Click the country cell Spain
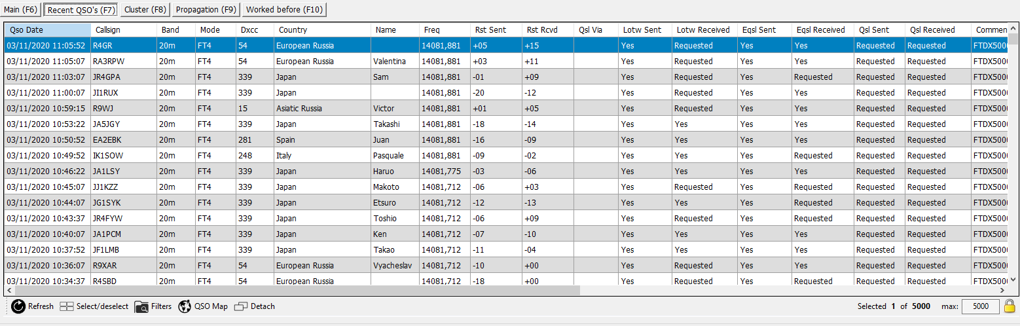 pos(286,140)
